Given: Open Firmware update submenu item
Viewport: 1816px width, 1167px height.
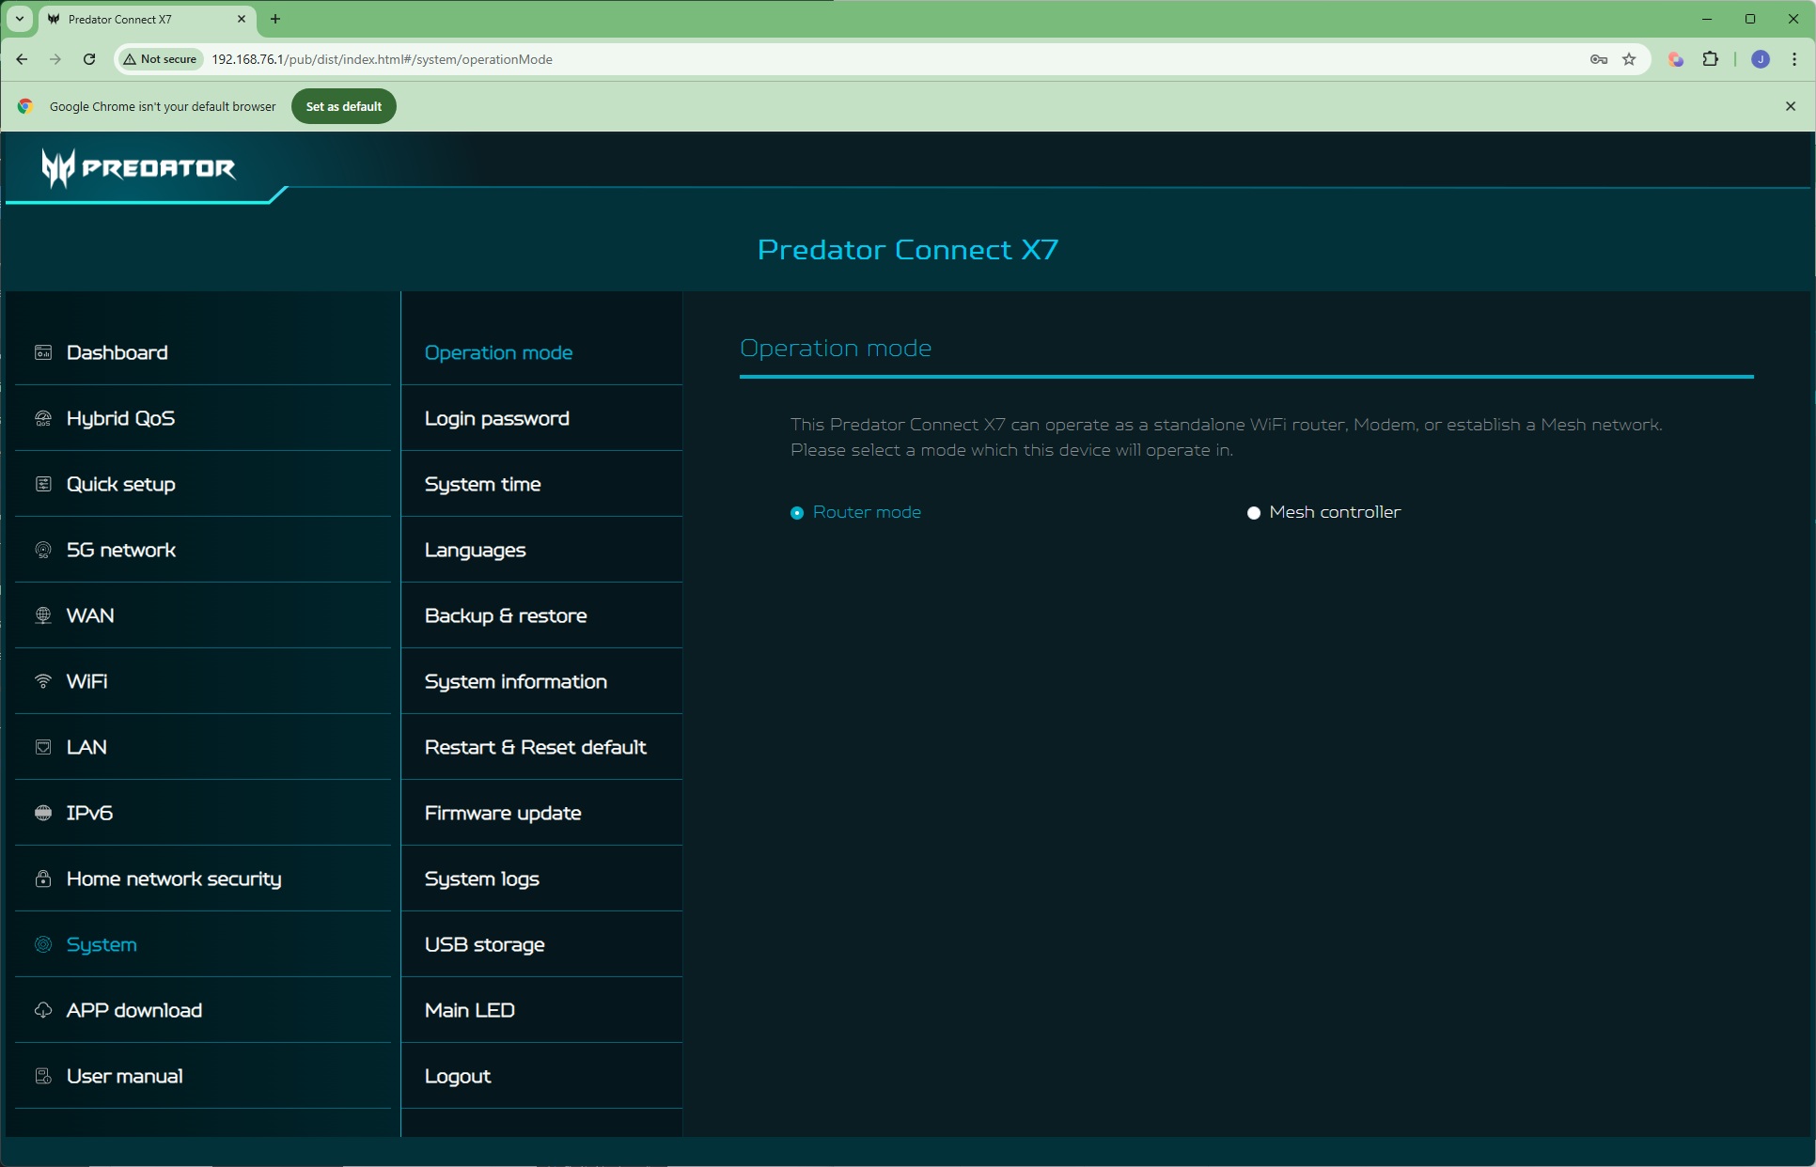Looking at the screenshot, I should (503, 813).
